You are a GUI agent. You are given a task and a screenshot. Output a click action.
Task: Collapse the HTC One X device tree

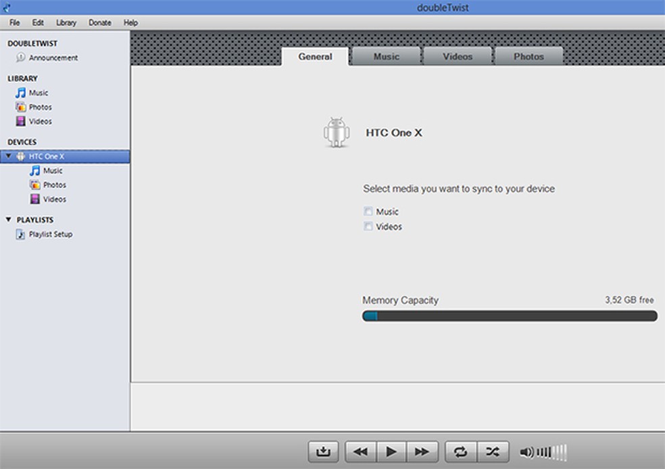[8, 156]
